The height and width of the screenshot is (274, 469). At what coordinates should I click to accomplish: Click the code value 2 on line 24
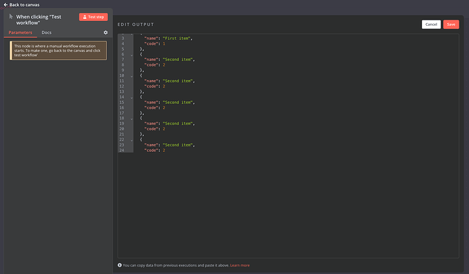coord(164,151)
